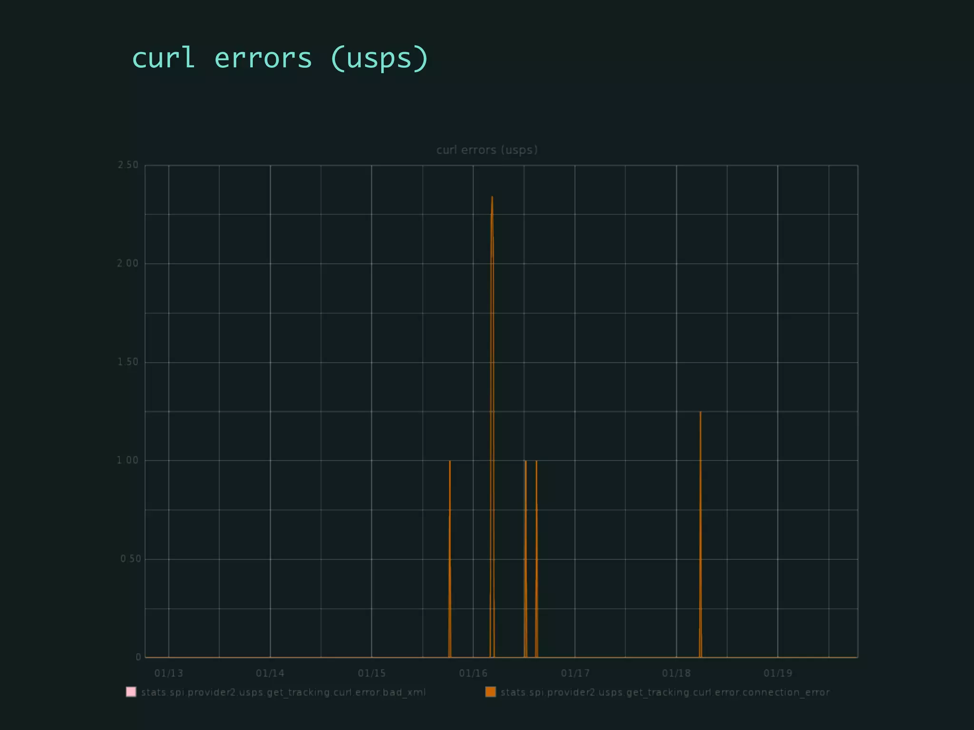Click the pink bad_xml legend color swatch
974x730 pixels.
pos(131,692)
